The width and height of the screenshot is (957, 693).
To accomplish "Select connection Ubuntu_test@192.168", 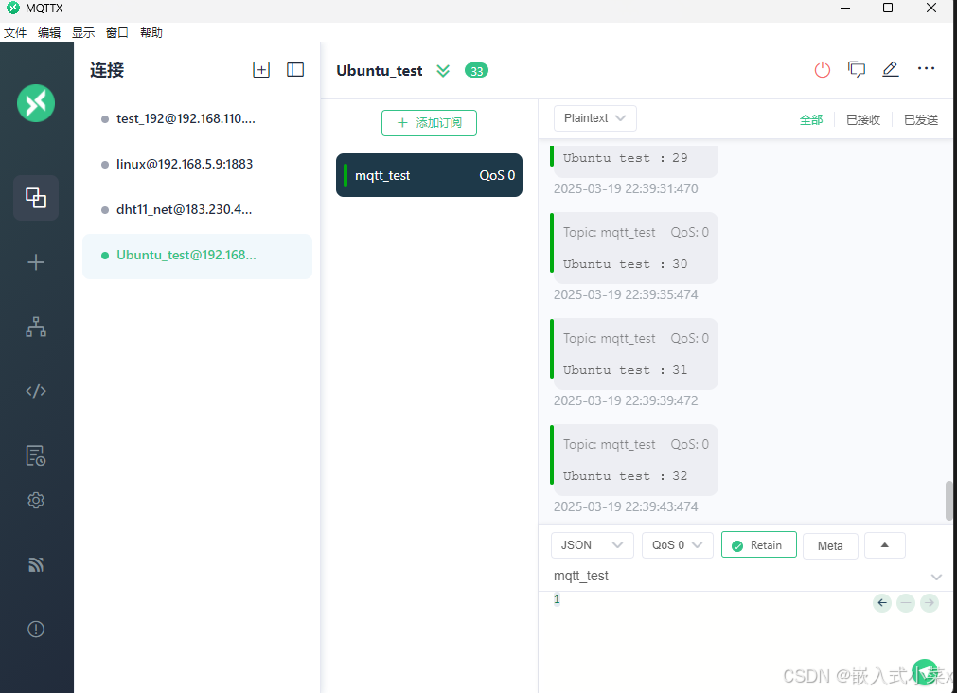I will pos(197,256).
